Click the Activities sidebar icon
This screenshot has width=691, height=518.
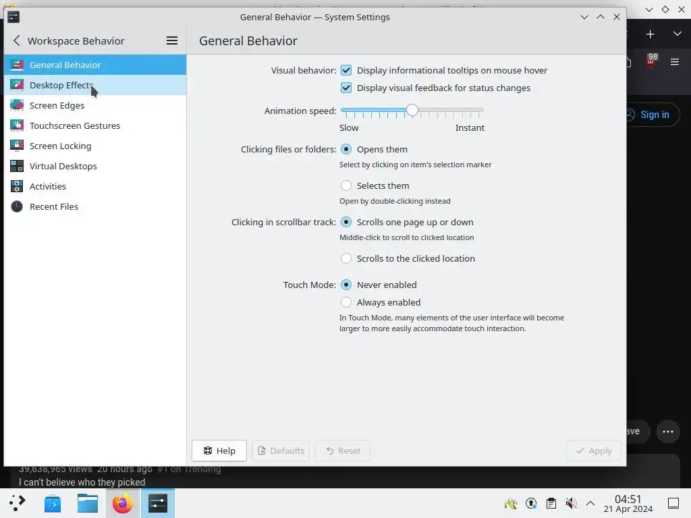pos(17,186)
